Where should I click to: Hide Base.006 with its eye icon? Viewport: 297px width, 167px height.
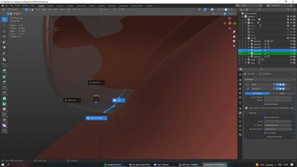pos(291,54)
